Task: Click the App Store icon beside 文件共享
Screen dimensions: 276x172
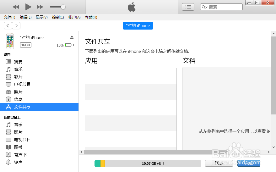Action: pos(8,107)
